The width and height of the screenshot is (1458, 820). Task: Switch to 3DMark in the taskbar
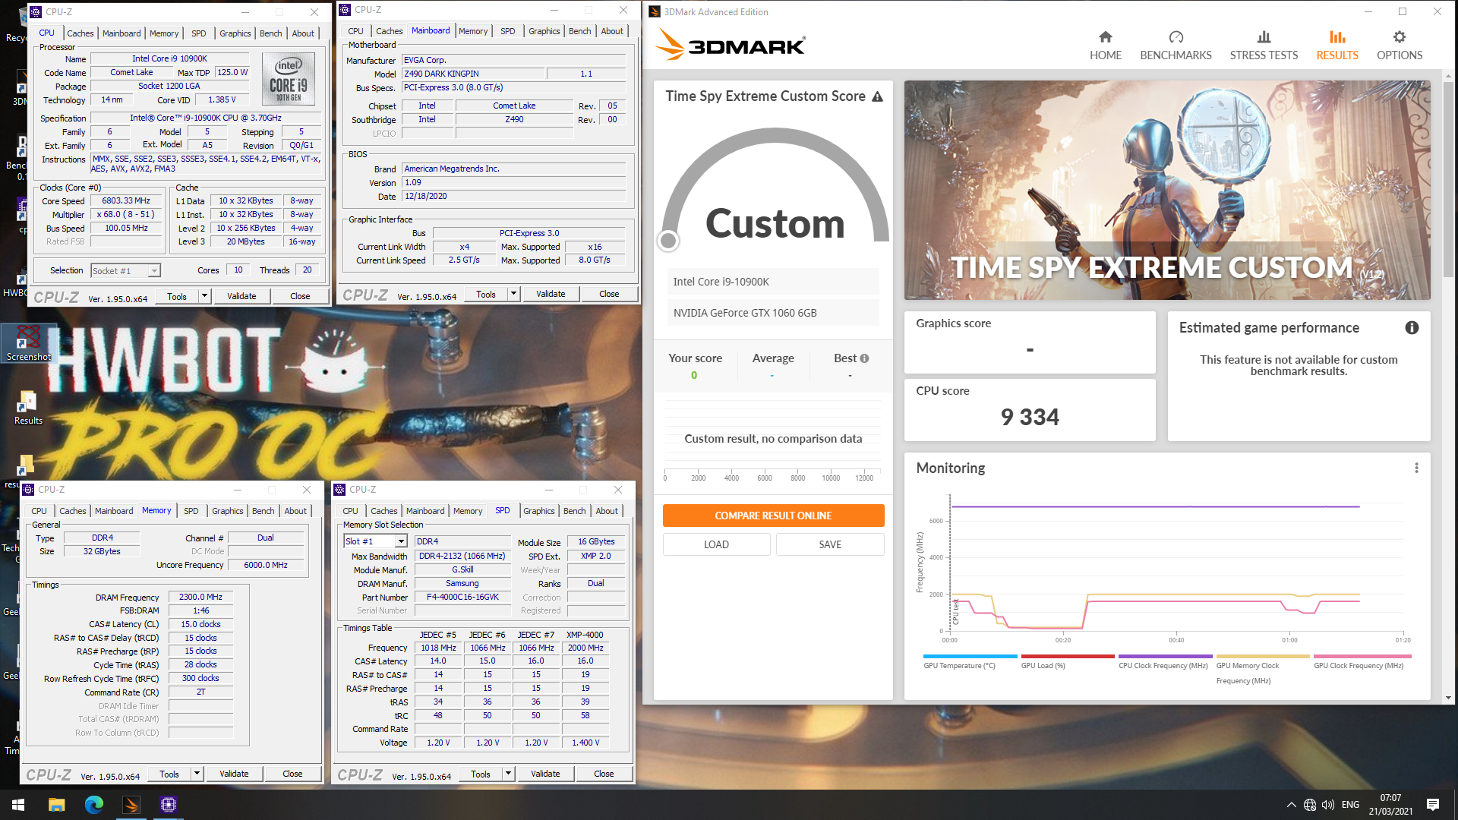(x=131, y=805)
